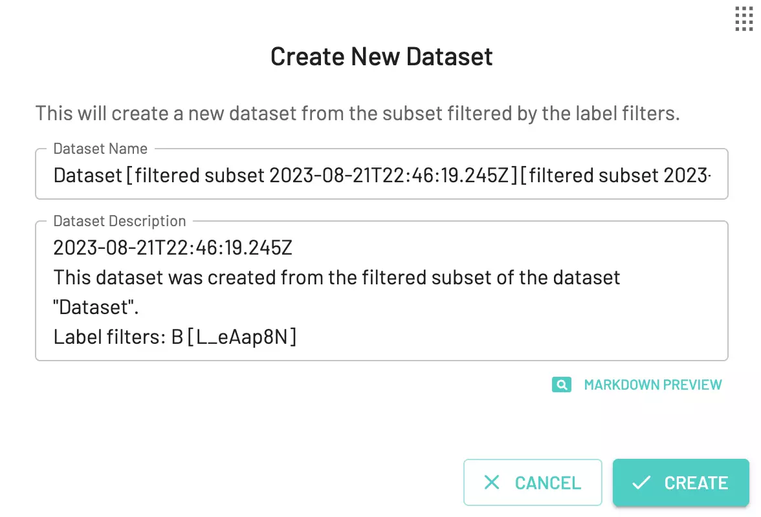The width and height of the screenshot is (761, 517).
Task: Click the checkmark icon inside the Create button
Action: point(641,483)
